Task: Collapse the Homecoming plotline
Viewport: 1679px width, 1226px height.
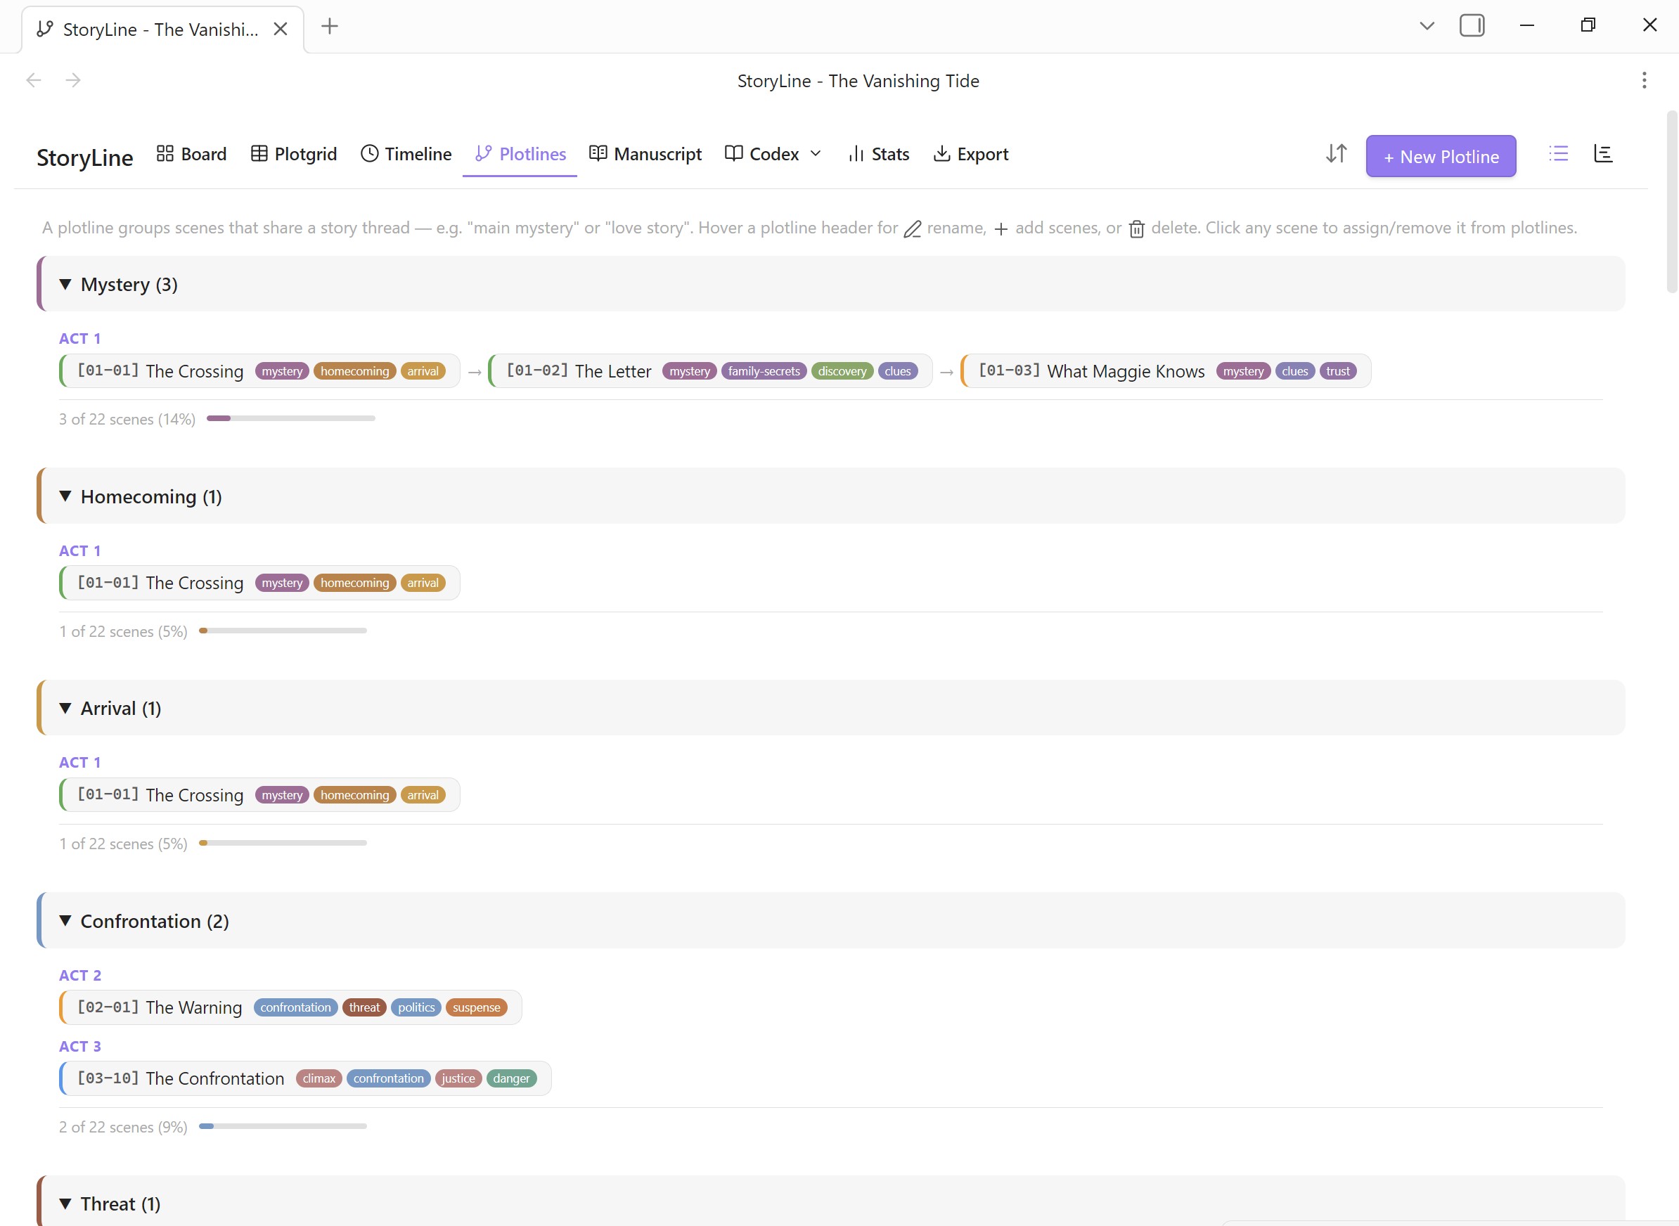Action: (65, 496)
